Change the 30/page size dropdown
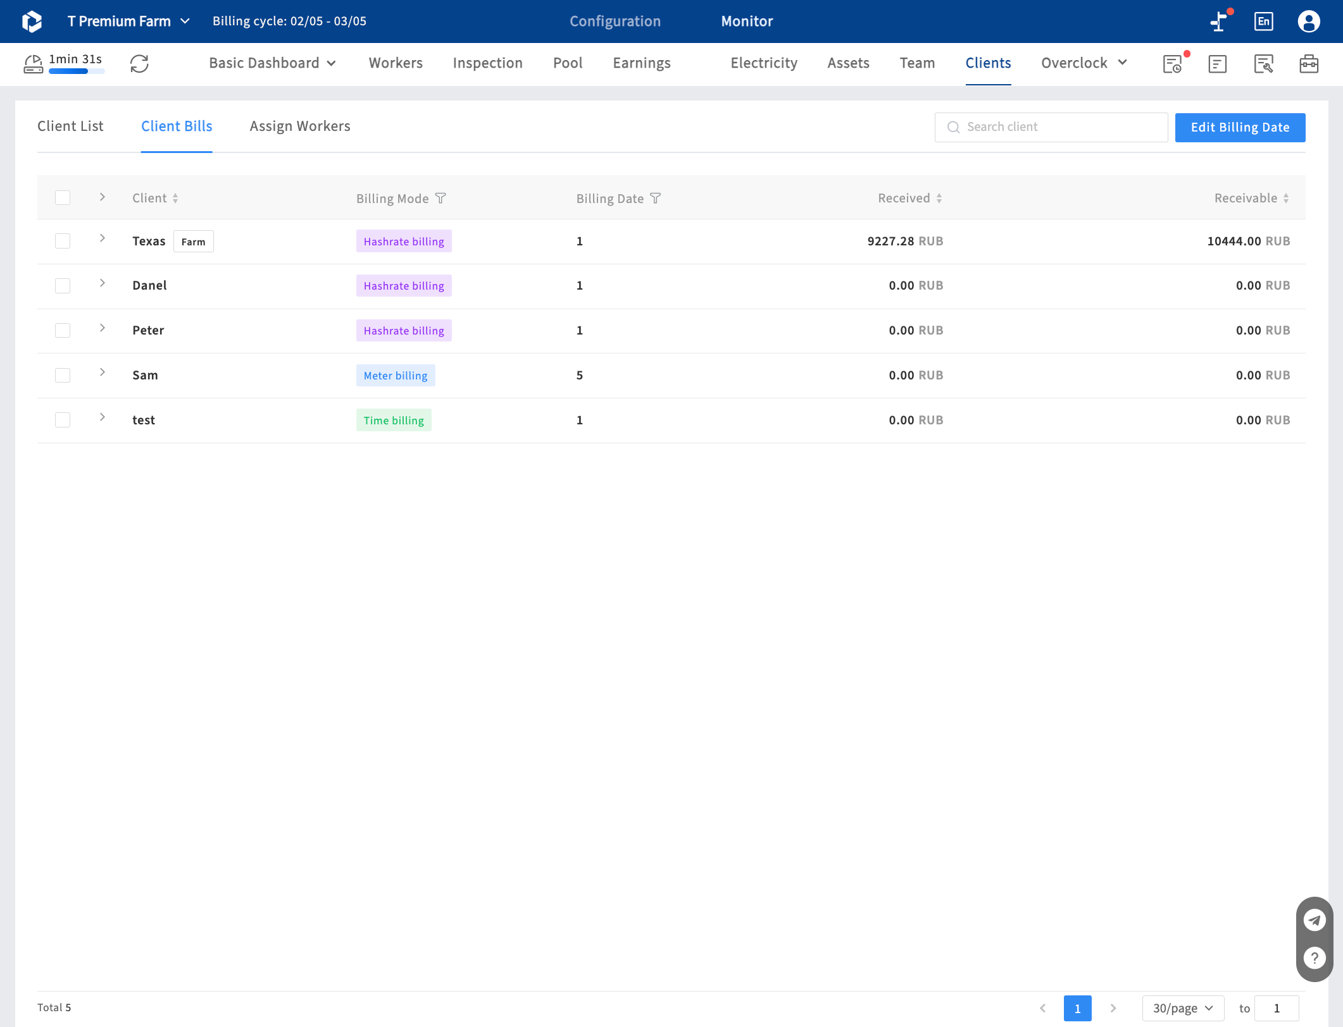The height and width of the screenshot is (1027, 1343). click(1183, 1008)
